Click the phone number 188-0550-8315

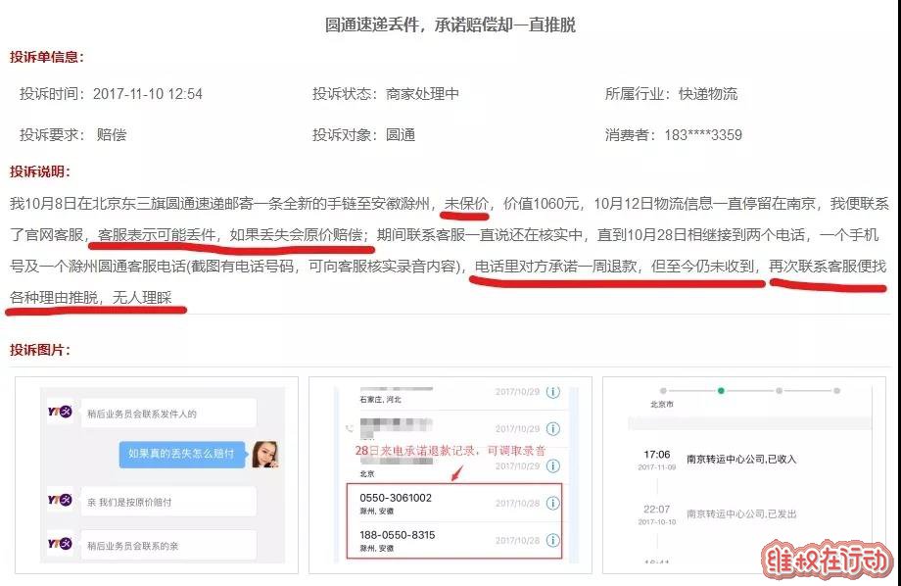click(397, 535)
